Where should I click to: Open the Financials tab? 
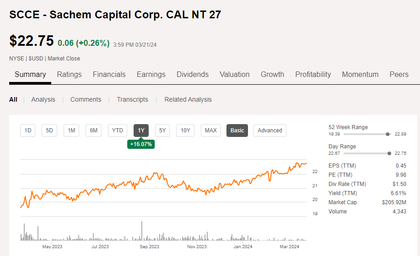pyautogui.click(x=109, y=74)
